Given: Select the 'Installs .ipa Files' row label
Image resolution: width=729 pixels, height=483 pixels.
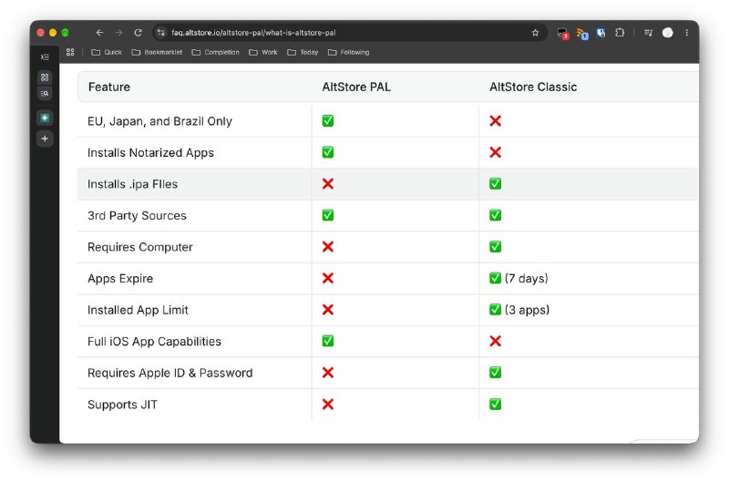Looking at the screenshot, I should click(132, 184).
